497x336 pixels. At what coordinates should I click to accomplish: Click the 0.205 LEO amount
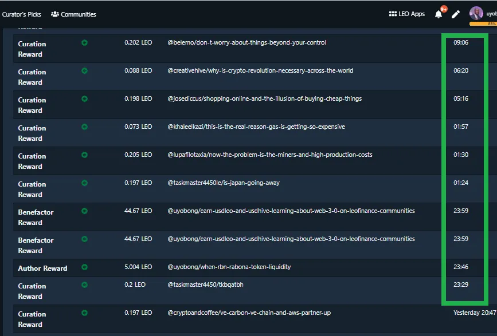pos(138,155)
